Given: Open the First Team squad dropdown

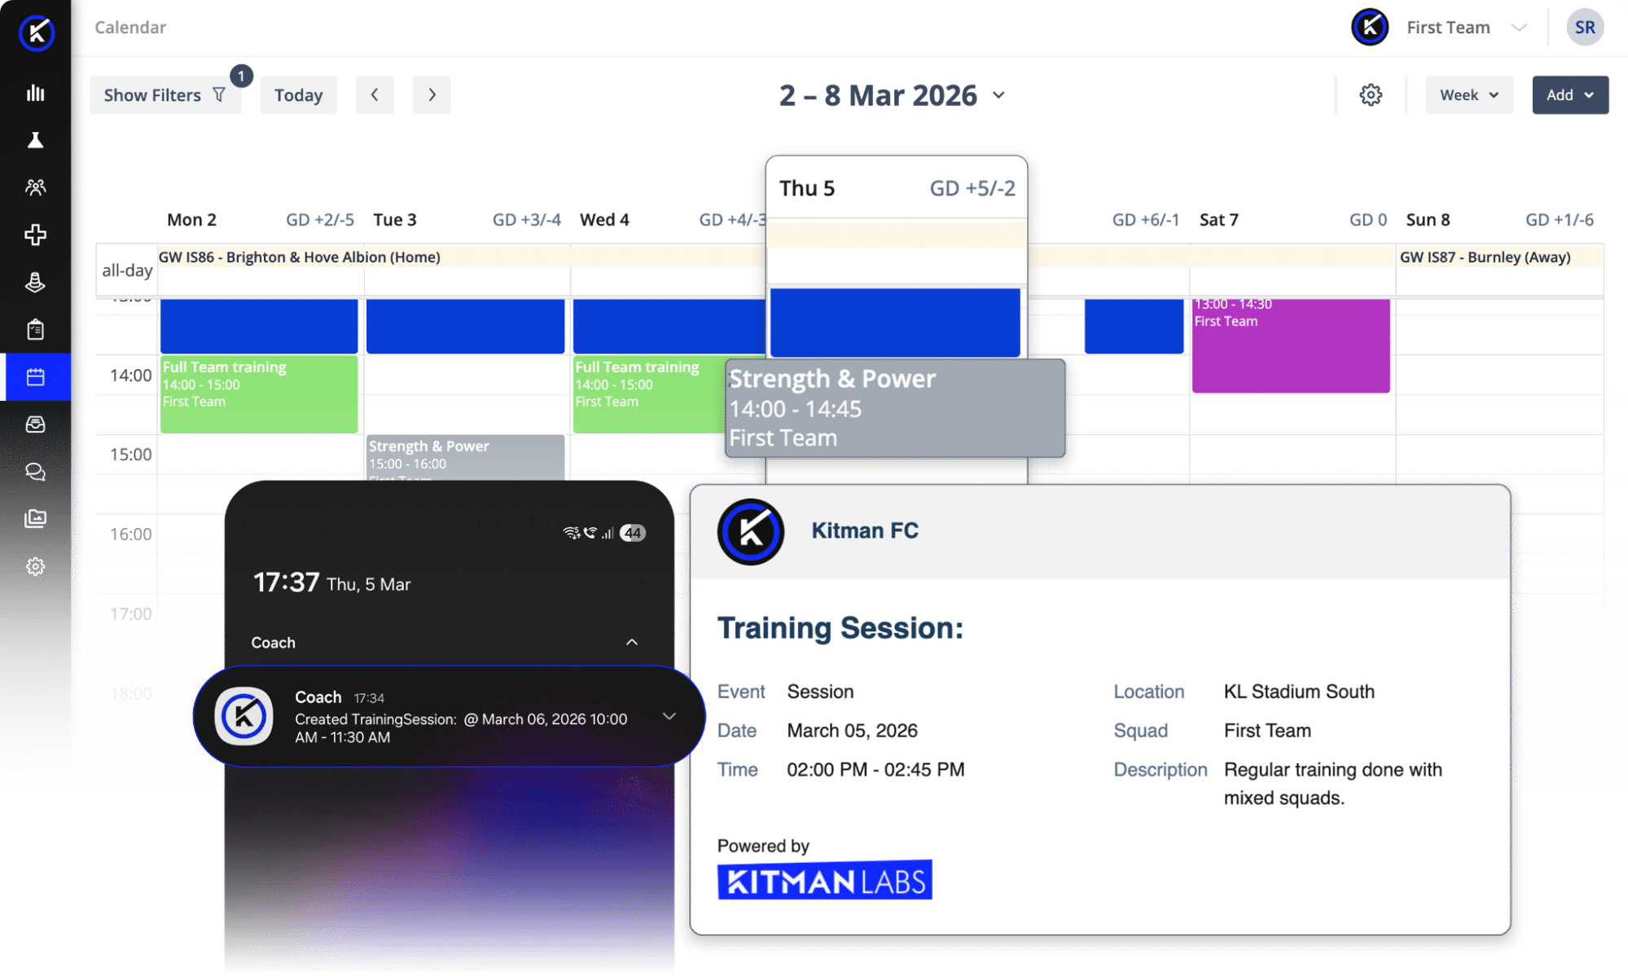Looking at the screenshot, I should coord(1440,28).
